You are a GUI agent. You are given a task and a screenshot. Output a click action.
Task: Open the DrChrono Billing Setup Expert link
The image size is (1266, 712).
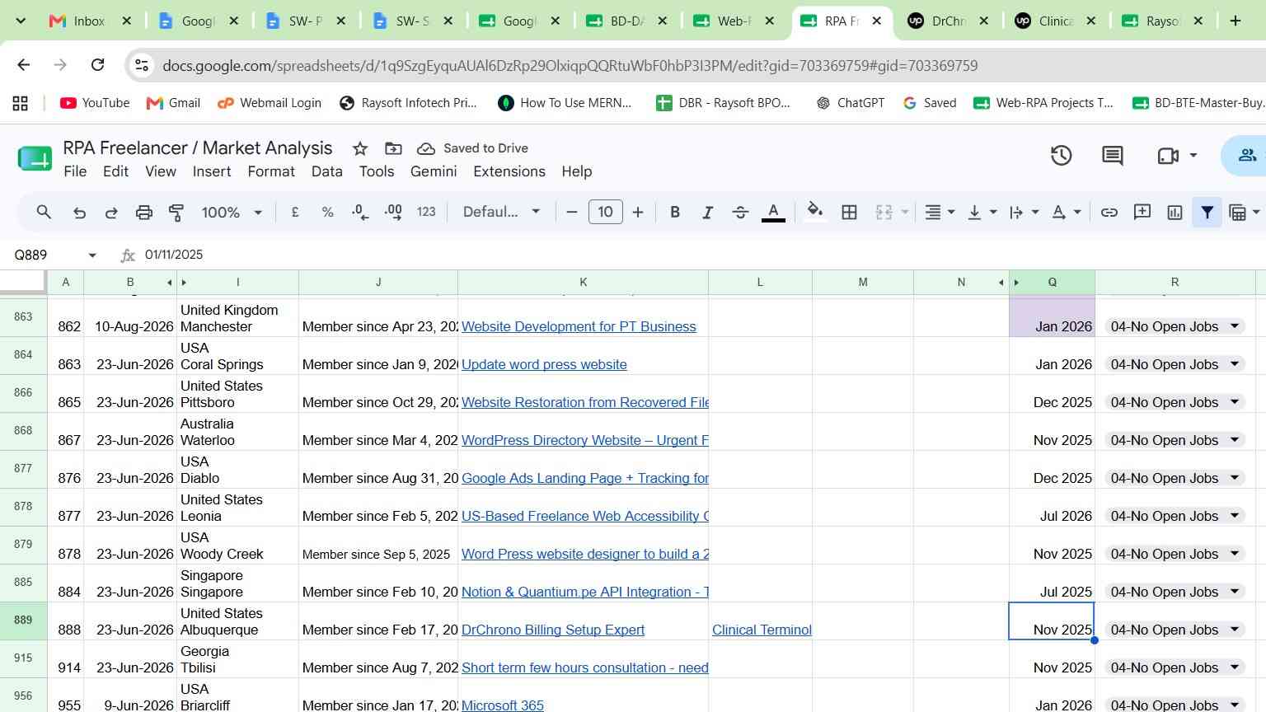pyautogui.click(x=553, y=630)
